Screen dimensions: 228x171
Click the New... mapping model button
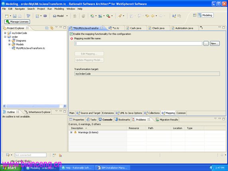coord(214,43)
